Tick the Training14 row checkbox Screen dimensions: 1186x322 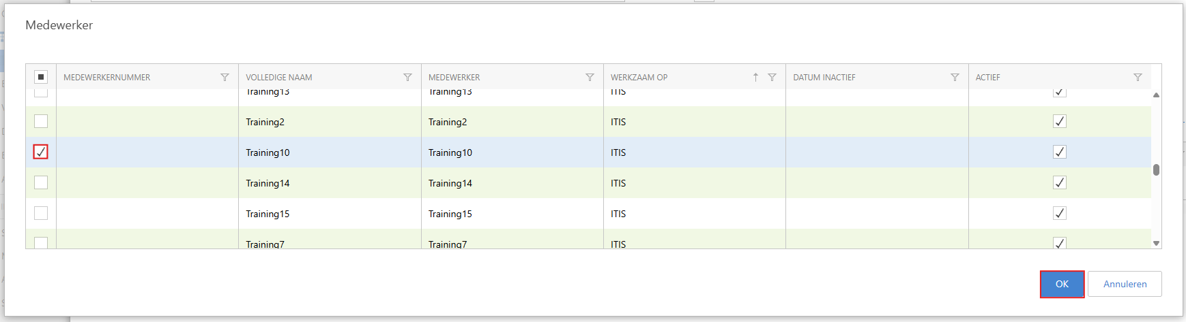41,182
